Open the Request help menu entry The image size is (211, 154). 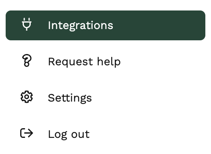105,62
